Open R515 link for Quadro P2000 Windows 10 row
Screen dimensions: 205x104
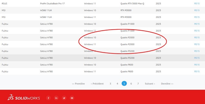[x=197, y=38]
